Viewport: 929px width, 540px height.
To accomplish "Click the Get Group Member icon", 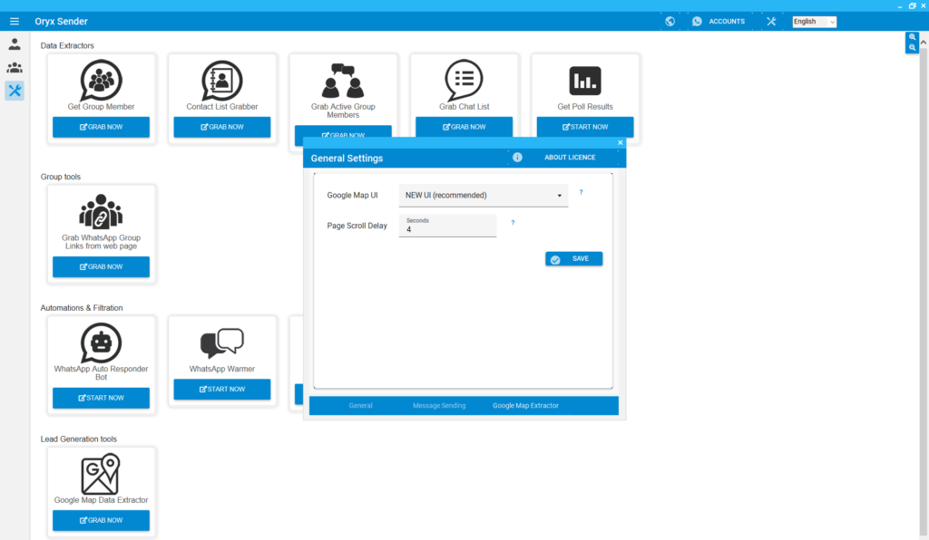I will tap(102, 80).
